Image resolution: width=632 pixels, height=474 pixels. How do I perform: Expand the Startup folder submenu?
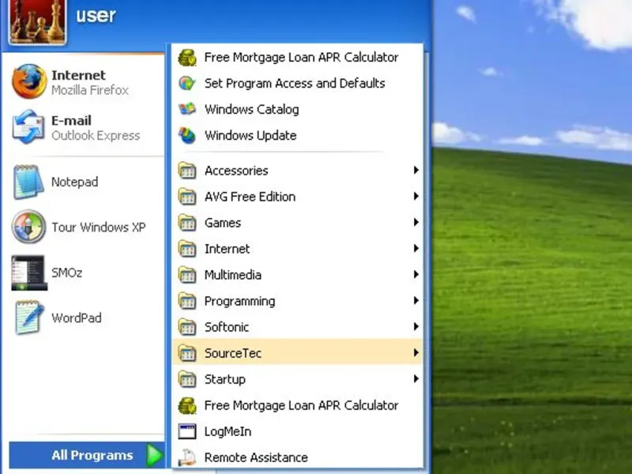[x=298, y=379]
